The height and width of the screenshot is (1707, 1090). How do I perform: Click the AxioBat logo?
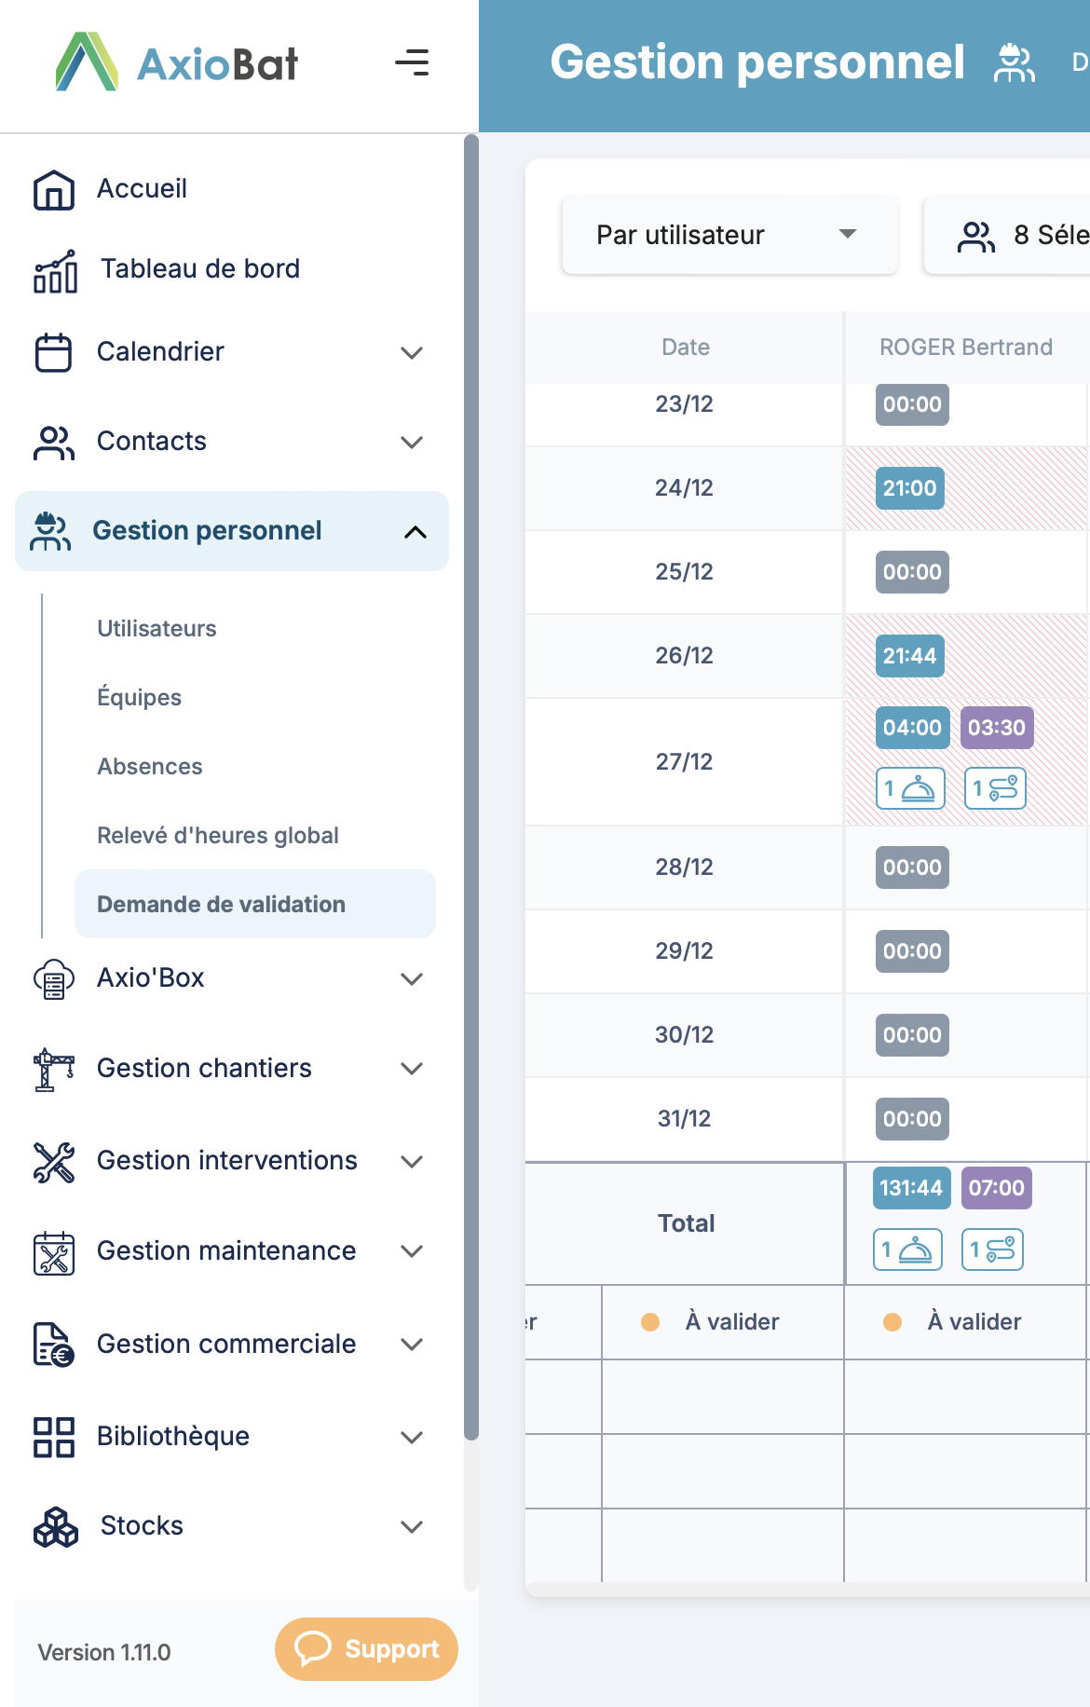[177, 63]
